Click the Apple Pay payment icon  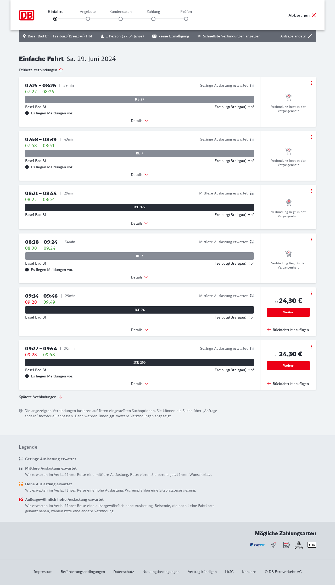point(312,545)
